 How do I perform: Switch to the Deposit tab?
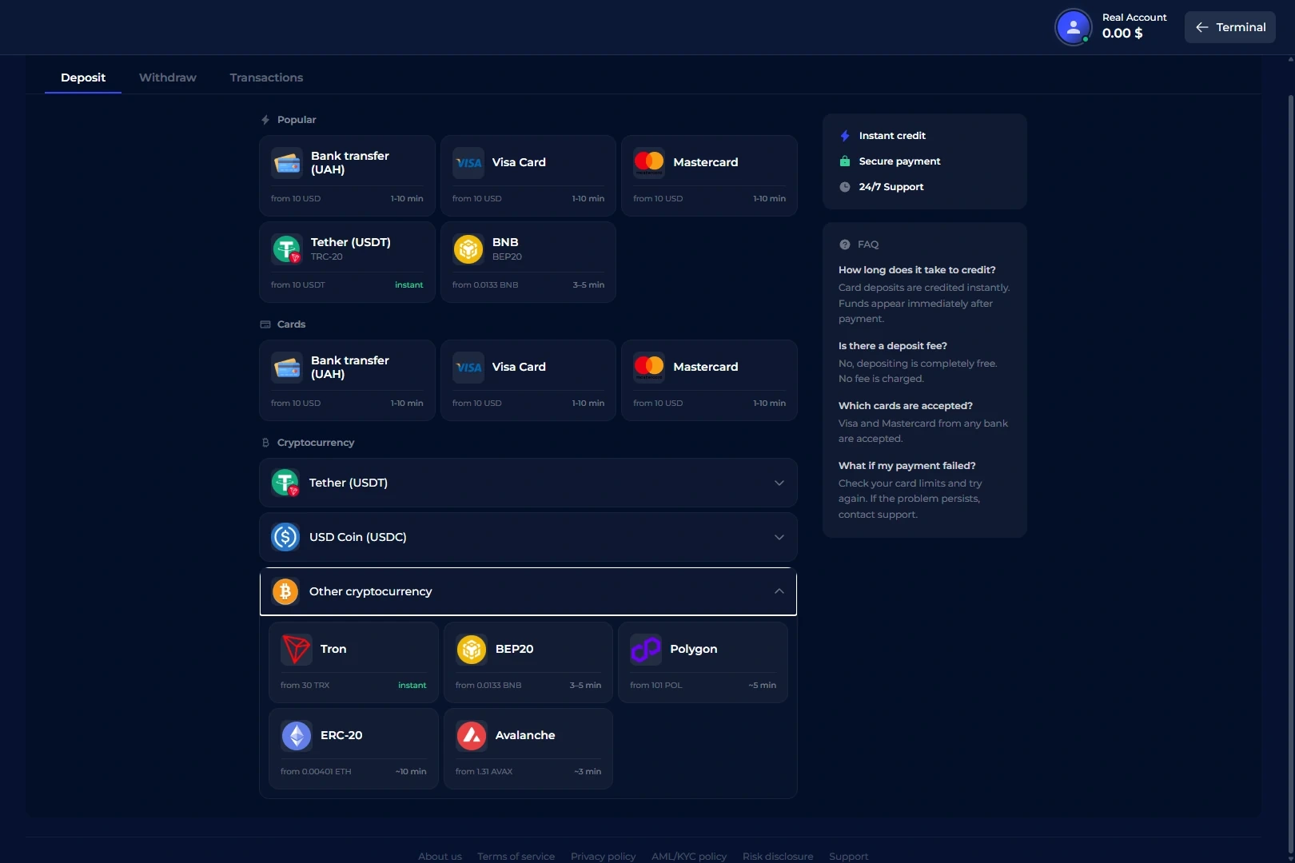(x=83, y=78)
